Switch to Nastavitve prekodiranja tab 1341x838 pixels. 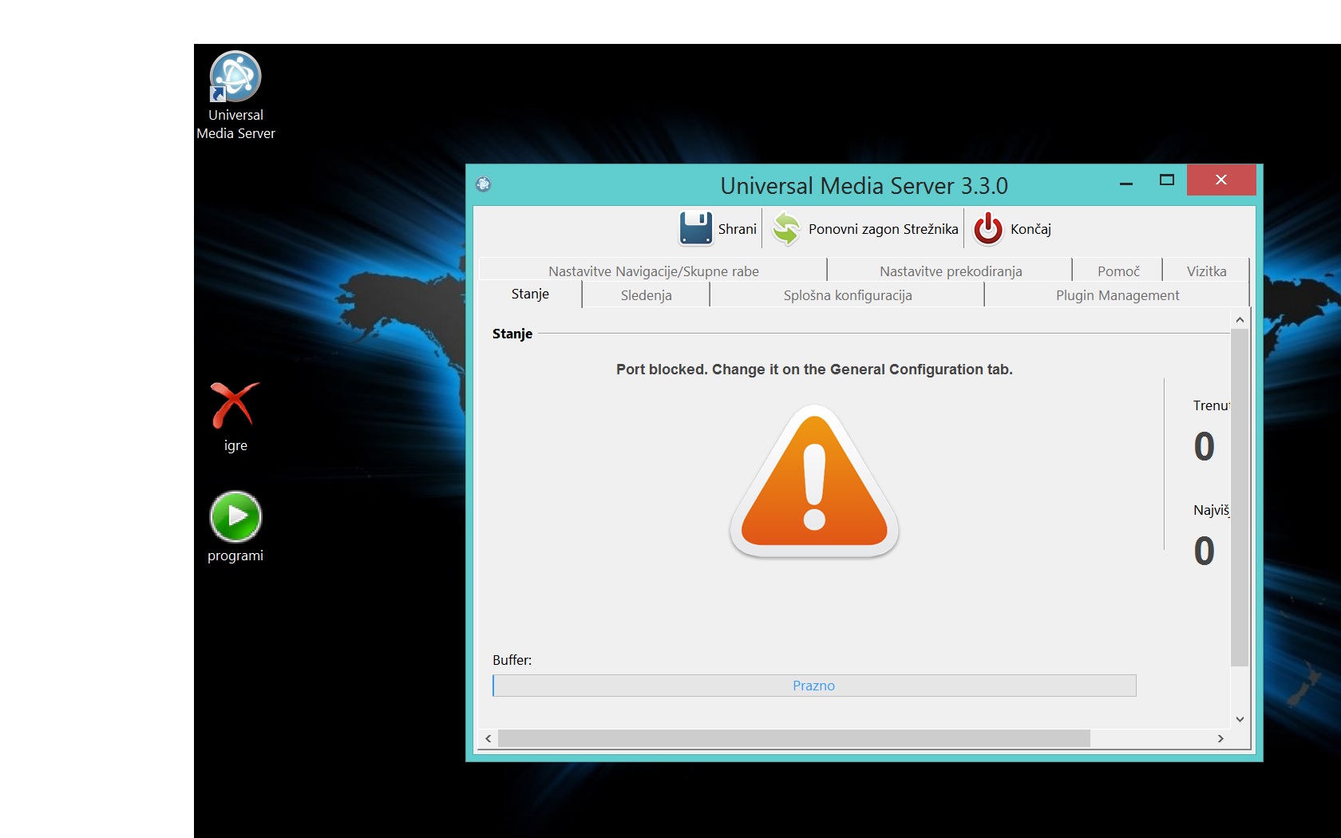point(951,271)
